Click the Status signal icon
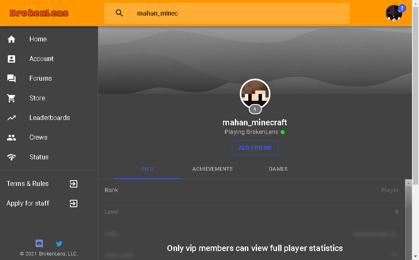 click(x=11, y=157)
